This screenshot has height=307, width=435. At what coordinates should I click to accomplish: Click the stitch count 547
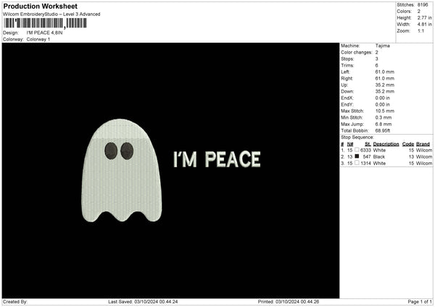[367, 157]
